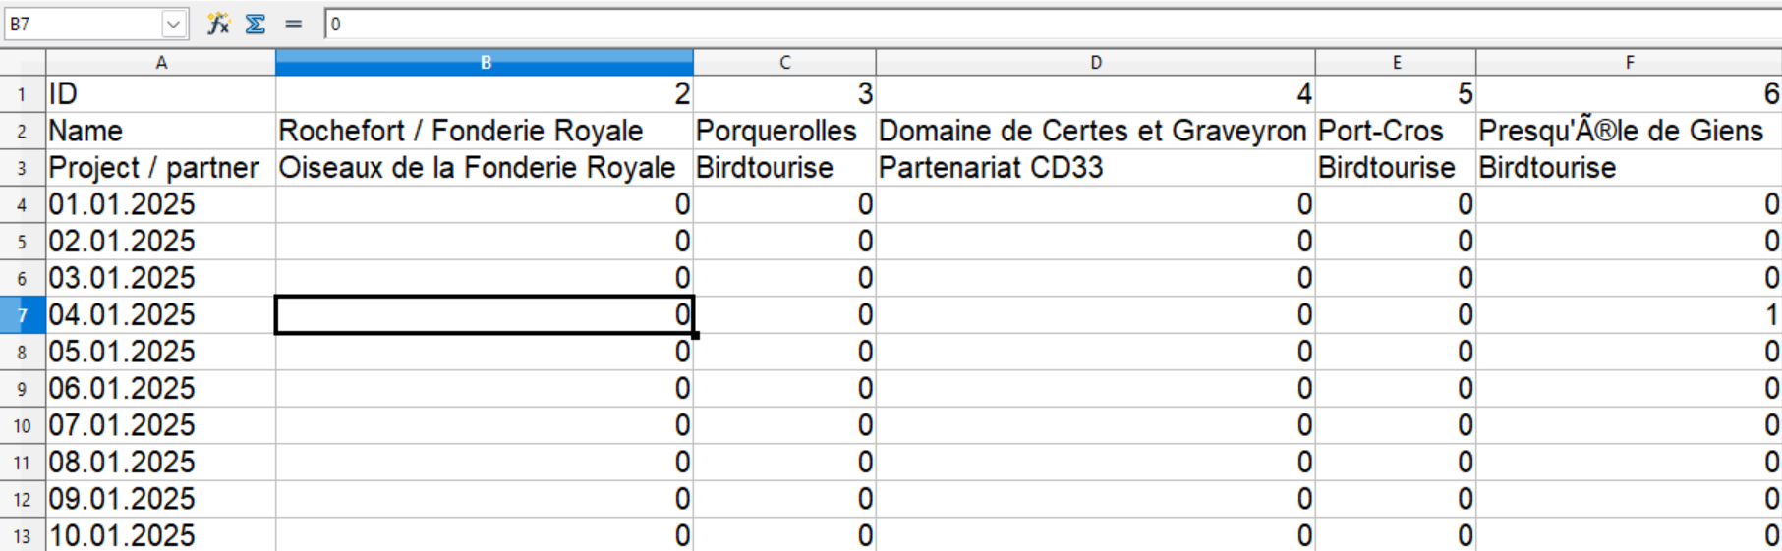Select column B header
Viewport: 1782px width, 551px height.
(x=485, y=63)
